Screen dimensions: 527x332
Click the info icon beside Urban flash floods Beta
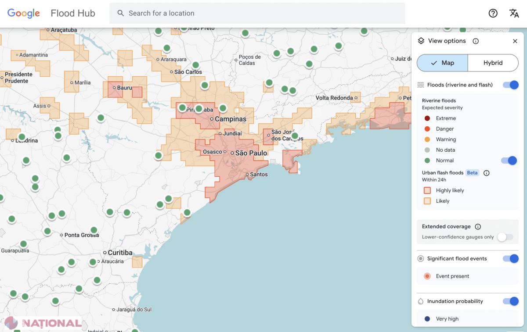[x=486, y=173]
